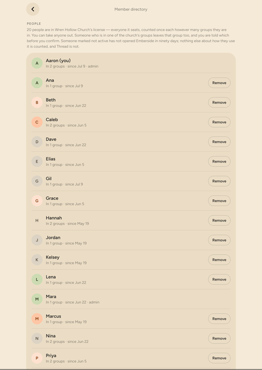The height and width of the screenshot is (370, 262).
Task: Click Hannah's avatar letter H
Action: [37, 220]
